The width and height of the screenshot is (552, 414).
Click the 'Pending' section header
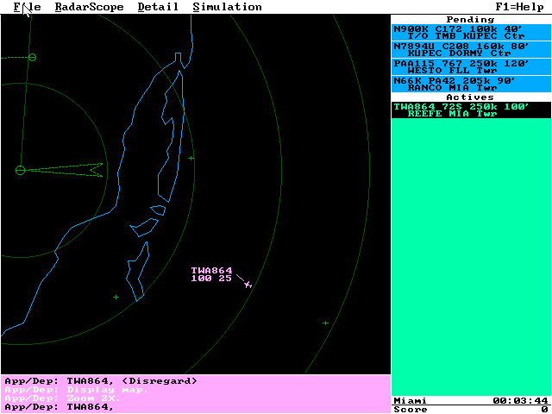click(470, 19)
